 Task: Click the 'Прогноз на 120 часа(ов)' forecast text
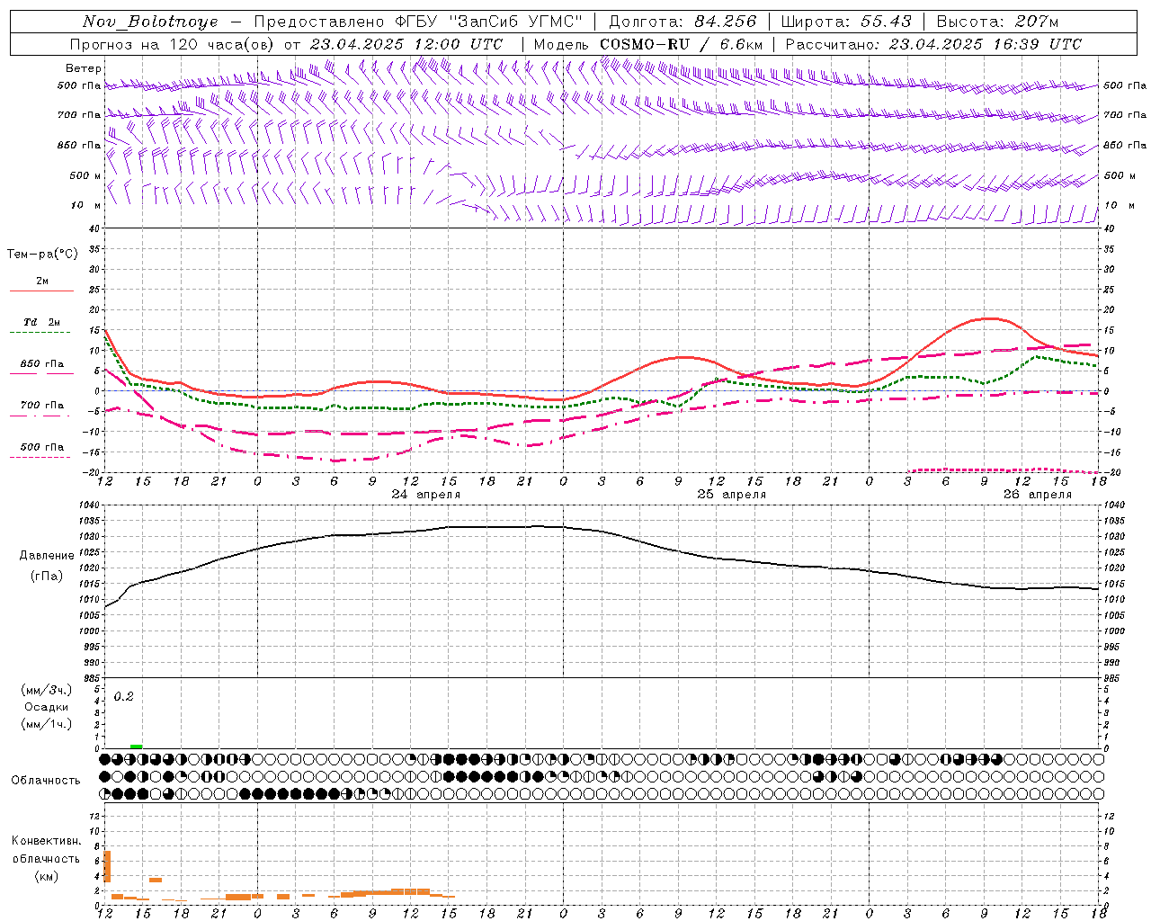point(173,44)
